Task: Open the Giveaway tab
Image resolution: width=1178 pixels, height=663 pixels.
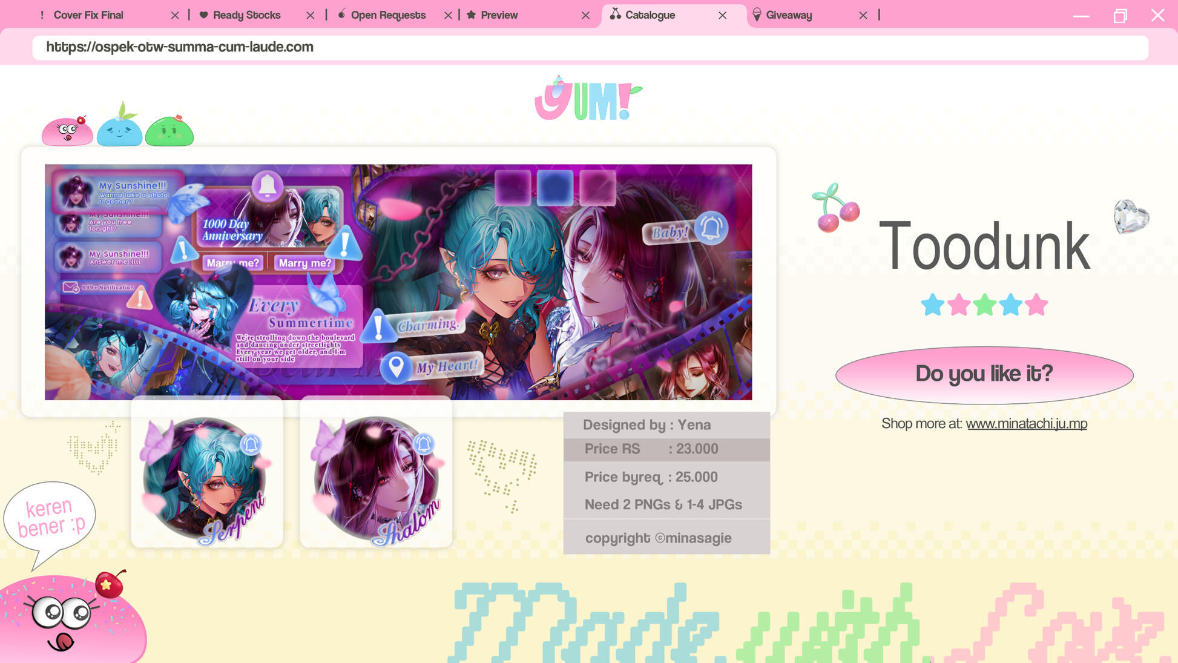Action: coord(788,15)
